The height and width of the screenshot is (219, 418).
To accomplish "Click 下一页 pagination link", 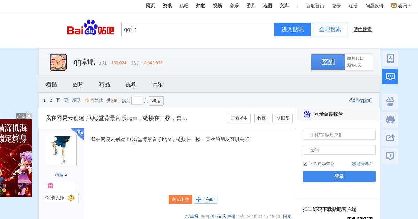I will 62,100.
